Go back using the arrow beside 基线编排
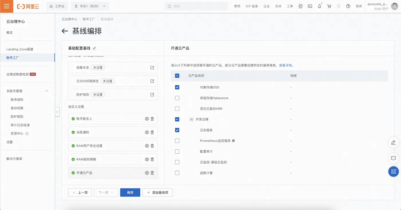 (65, 31)
